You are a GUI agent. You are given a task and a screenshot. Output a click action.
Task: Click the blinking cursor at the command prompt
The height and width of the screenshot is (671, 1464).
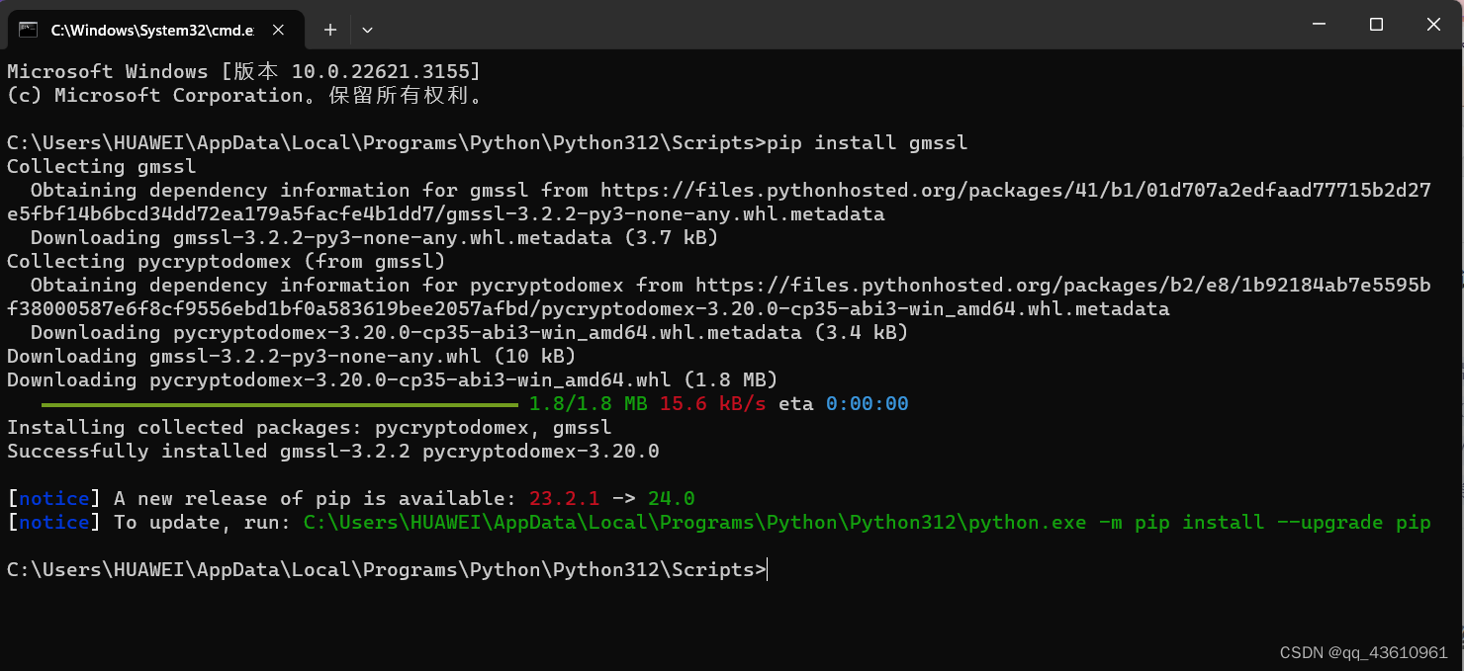coord(767,569)
